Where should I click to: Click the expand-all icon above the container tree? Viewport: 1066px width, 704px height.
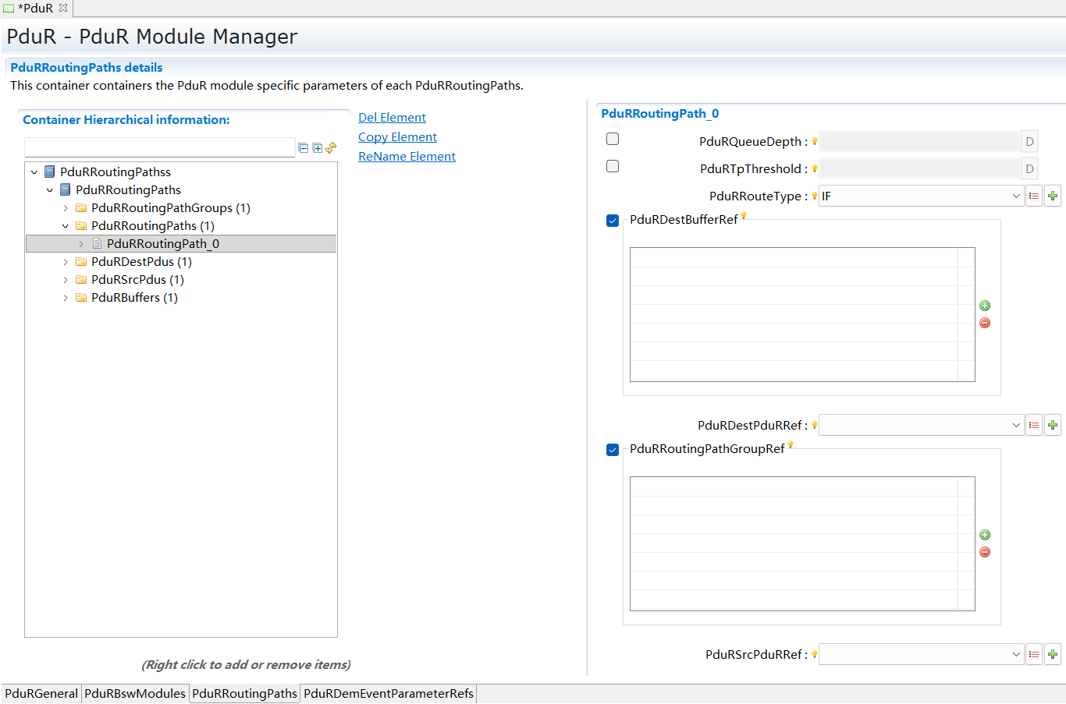click(315, 147)
